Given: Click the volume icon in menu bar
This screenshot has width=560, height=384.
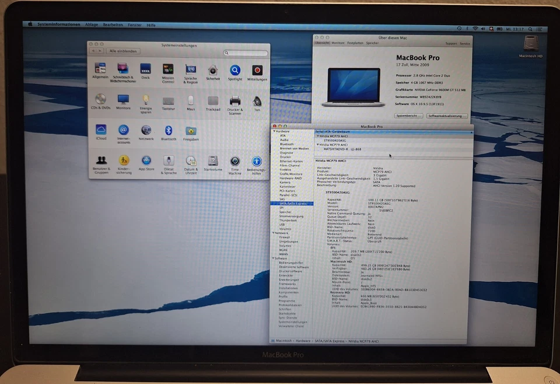Looking at the screenshot, I should click(482, 28).
